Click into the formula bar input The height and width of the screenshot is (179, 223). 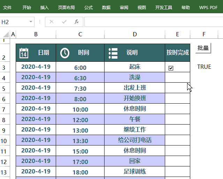tap(154, 22)
